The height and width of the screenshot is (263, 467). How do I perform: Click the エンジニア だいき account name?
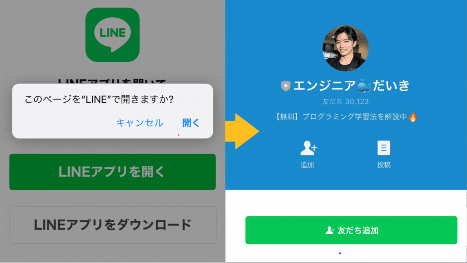pos(345,86)
